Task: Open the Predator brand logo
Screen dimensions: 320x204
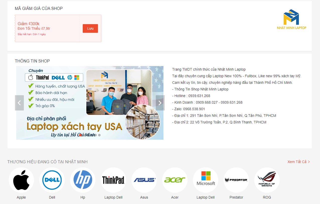Action: pos(236,180)
